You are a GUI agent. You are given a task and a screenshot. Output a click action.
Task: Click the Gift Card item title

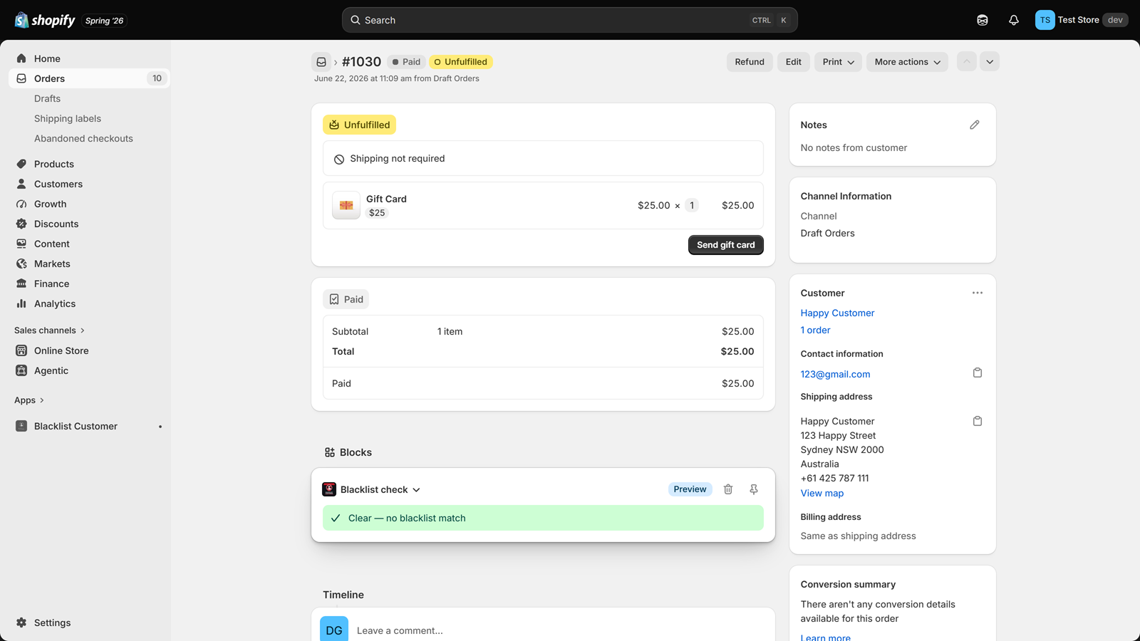[x=386, y=199]
